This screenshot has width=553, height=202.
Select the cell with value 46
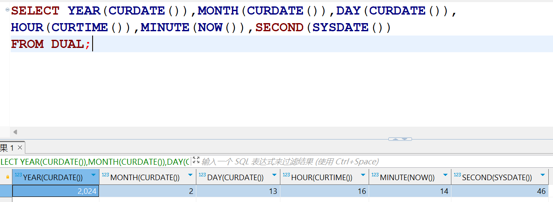pyautogui.click(x=500, y=191)
